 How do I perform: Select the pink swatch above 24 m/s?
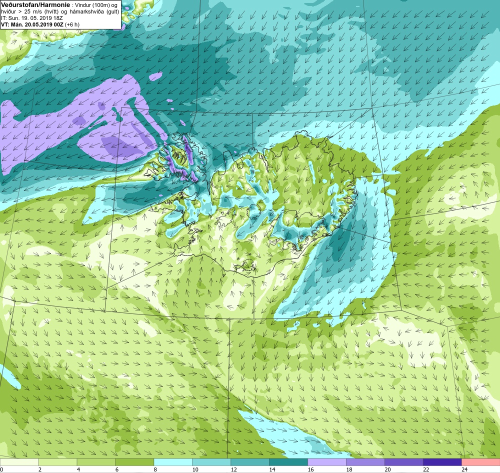(x=481, y=462)
